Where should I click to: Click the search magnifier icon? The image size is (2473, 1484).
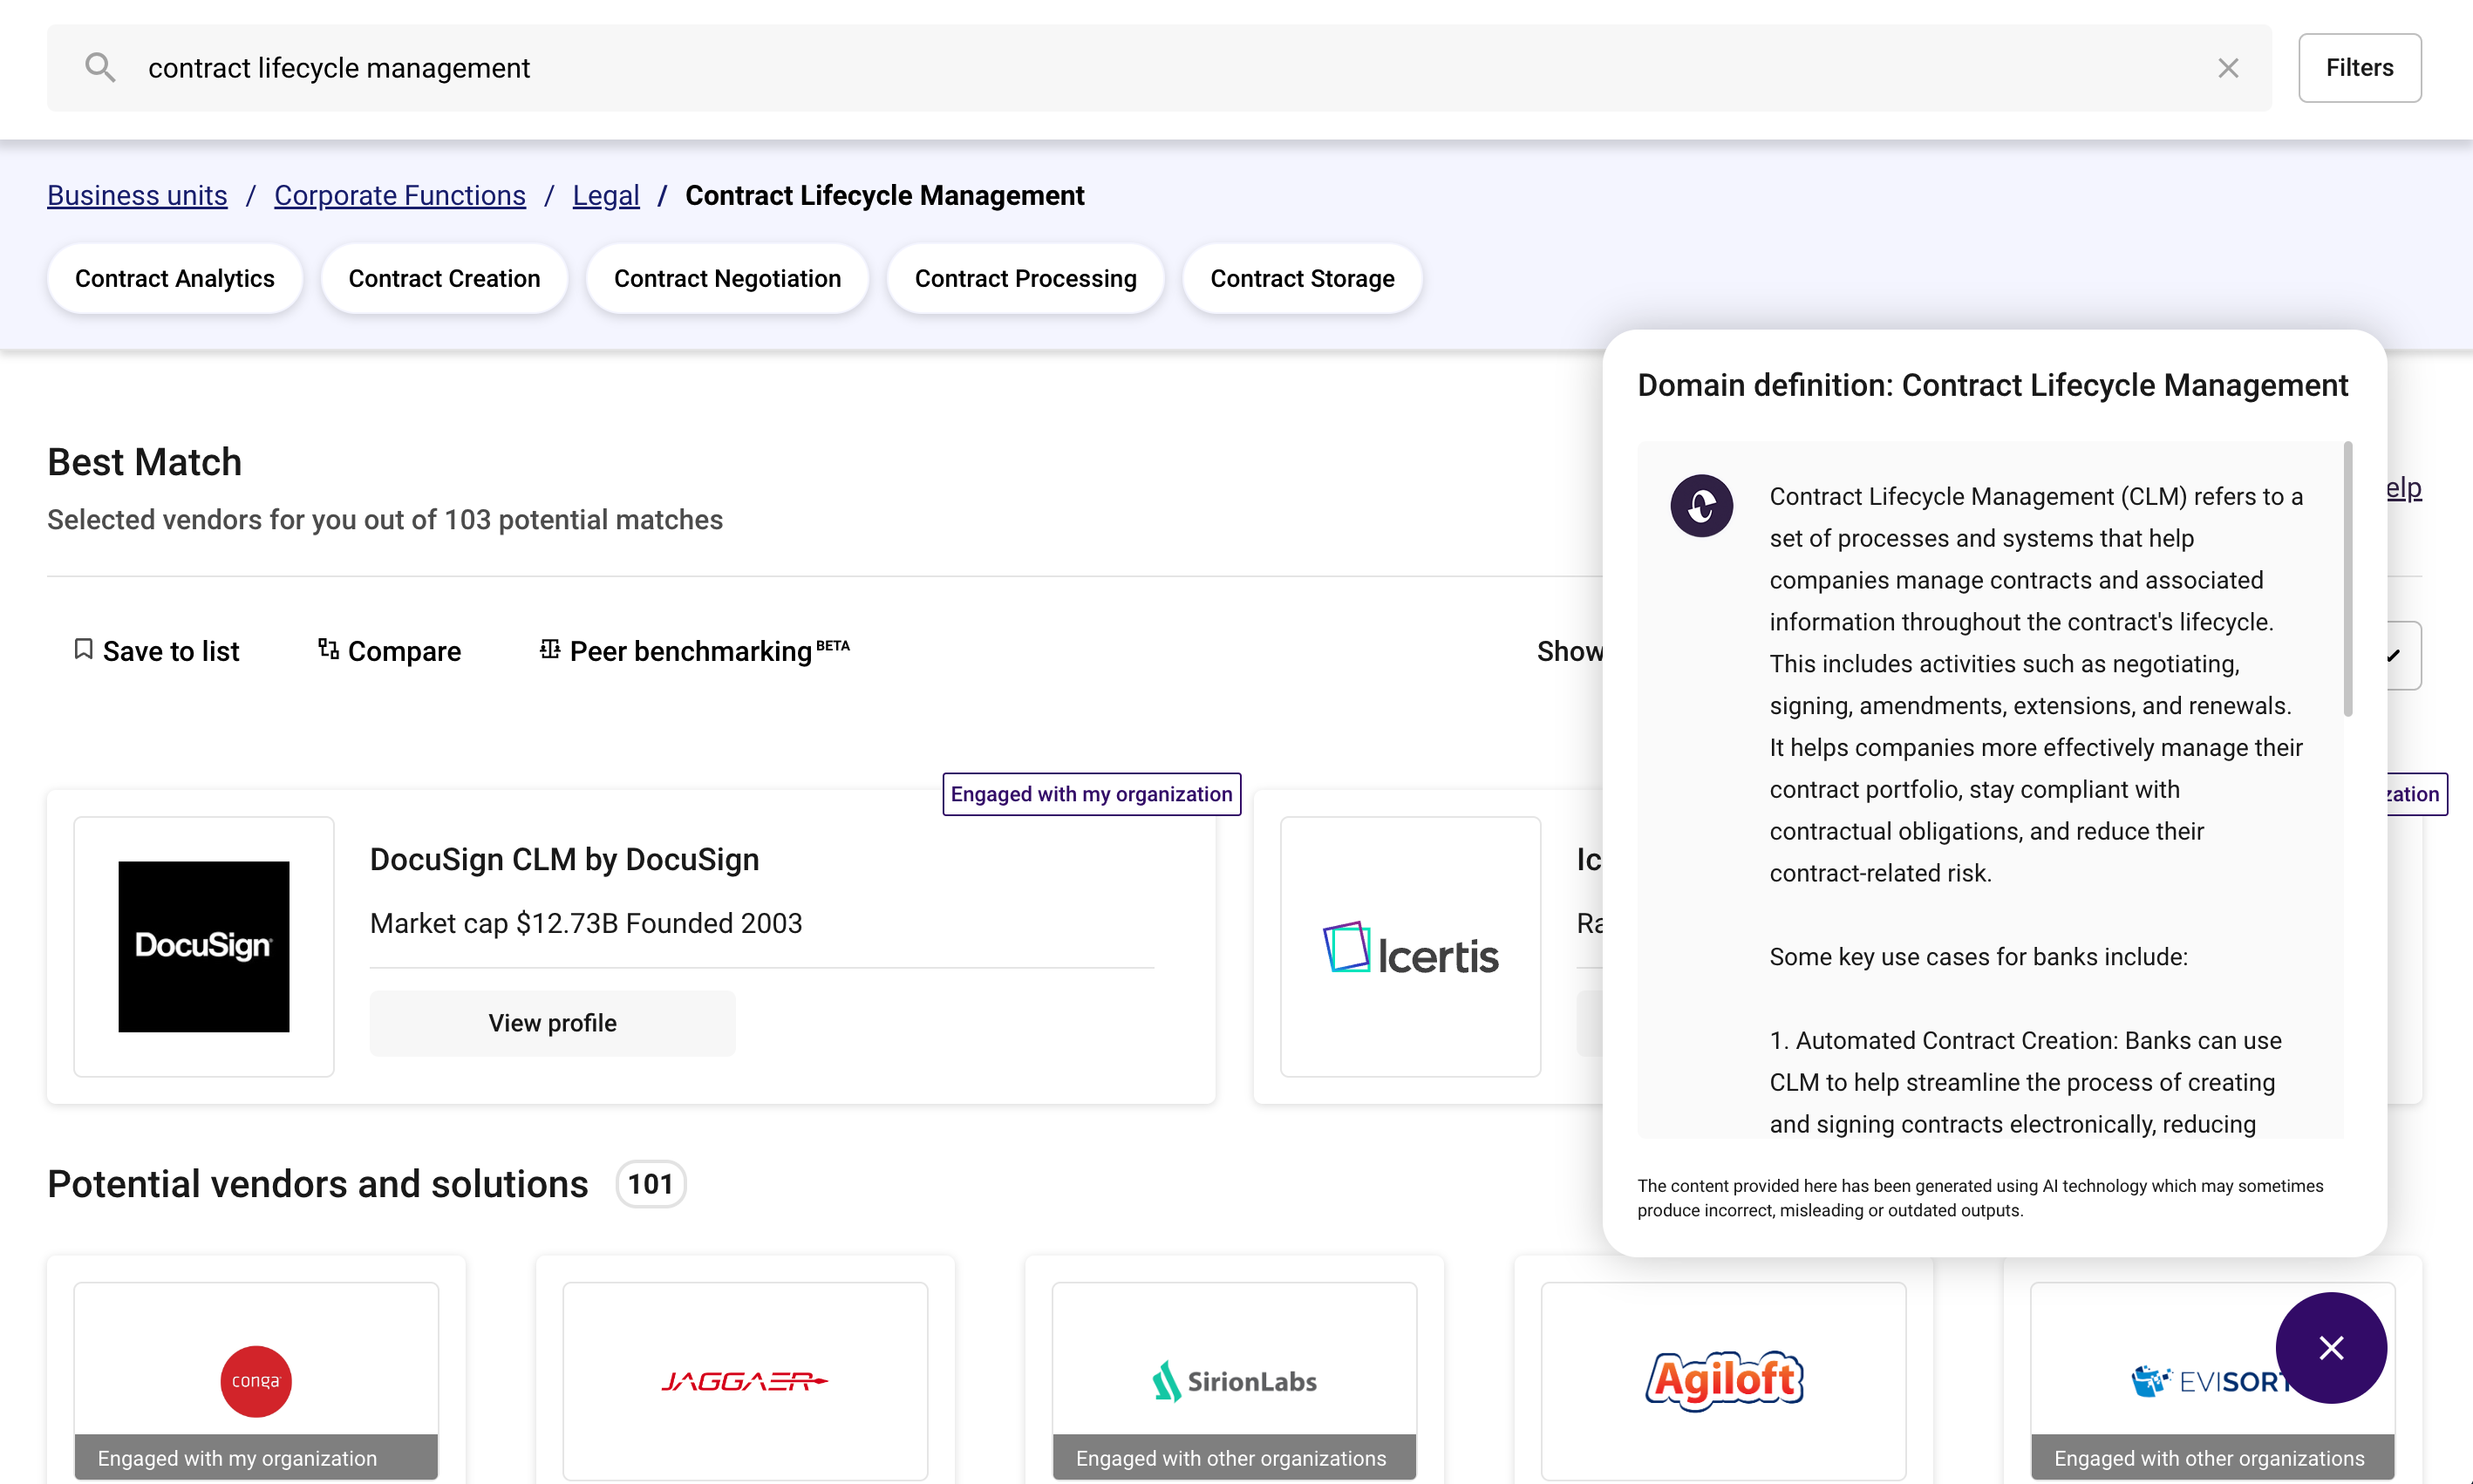[x=100, y=68]
